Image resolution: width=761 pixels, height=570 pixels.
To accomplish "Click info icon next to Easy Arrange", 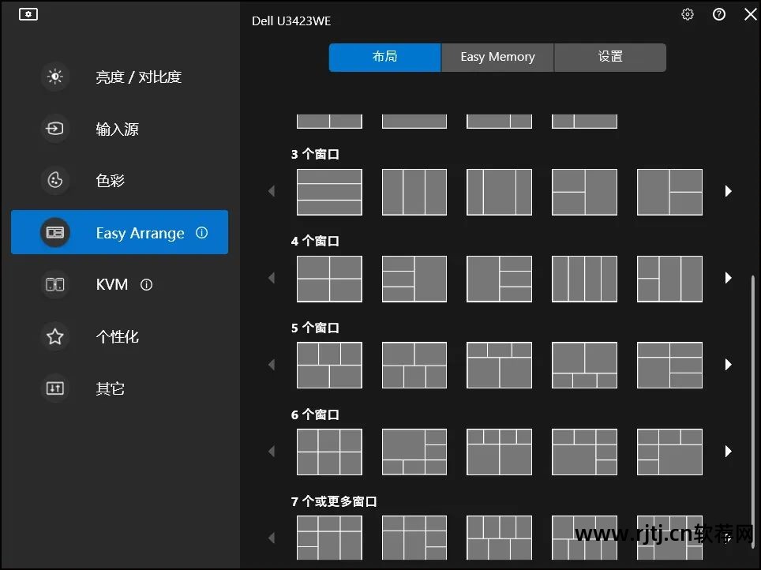I will [202, 233].
